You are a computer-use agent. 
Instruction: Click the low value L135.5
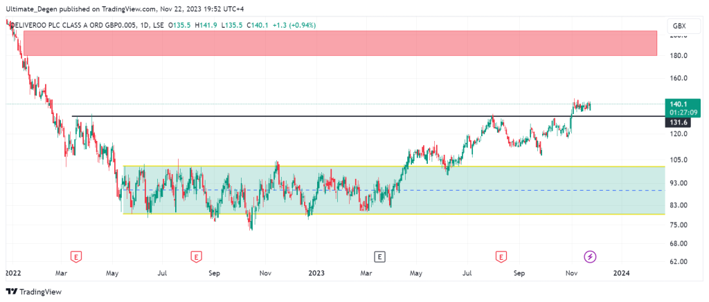(x=231, y=26)
